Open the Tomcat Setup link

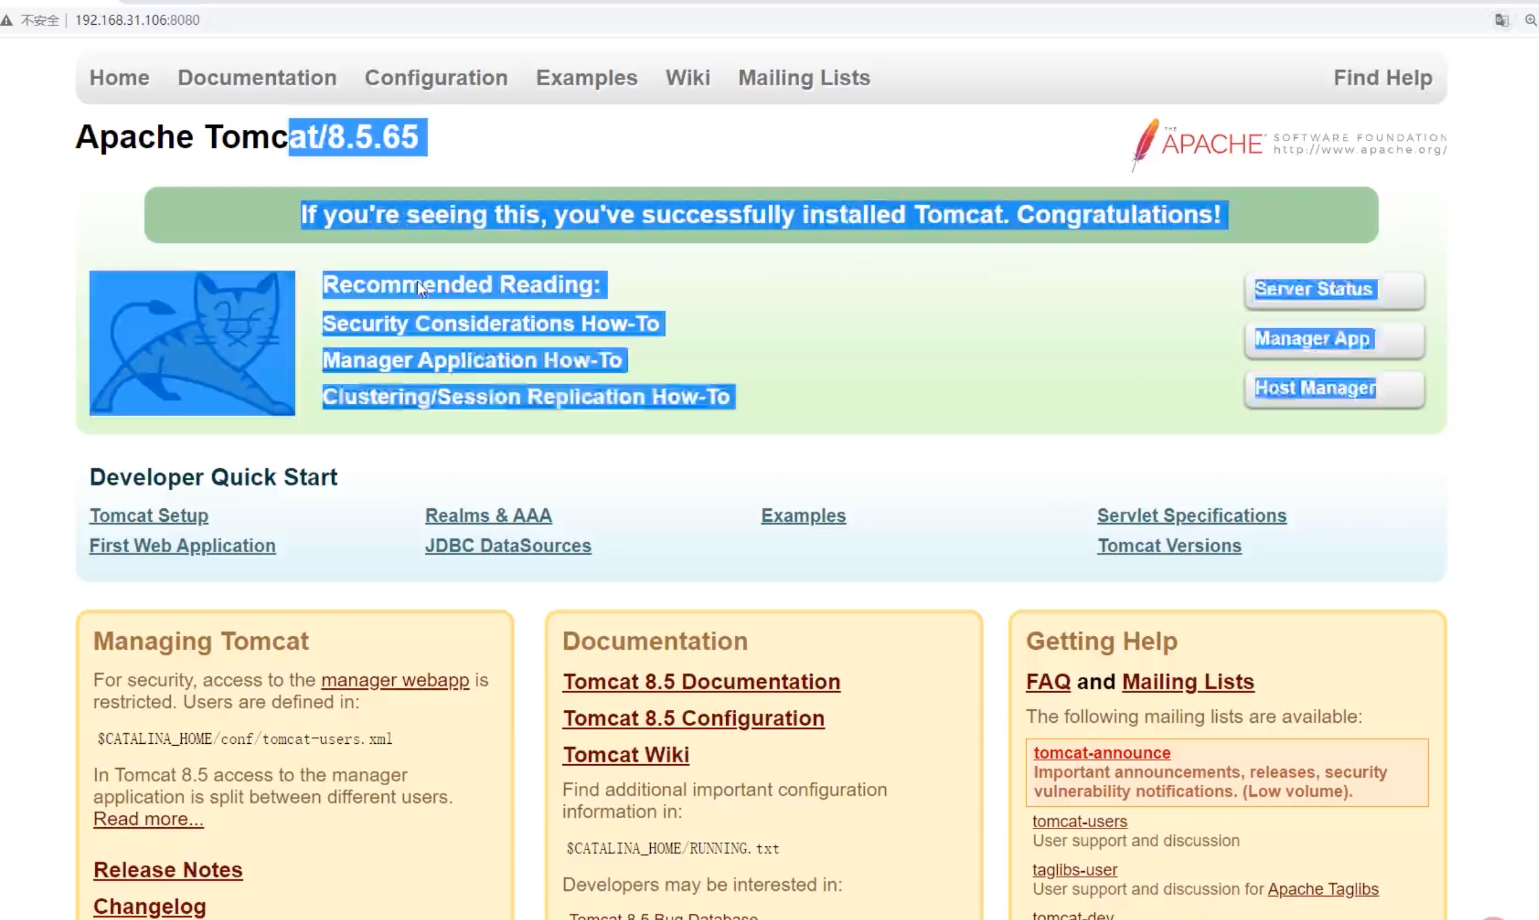[x=149, y=515]
